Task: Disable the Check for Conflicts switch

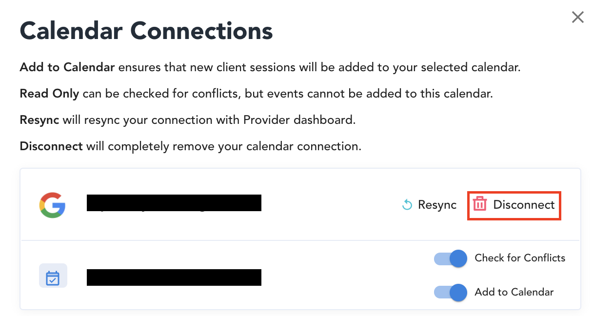Action: (x=451, y=258)
